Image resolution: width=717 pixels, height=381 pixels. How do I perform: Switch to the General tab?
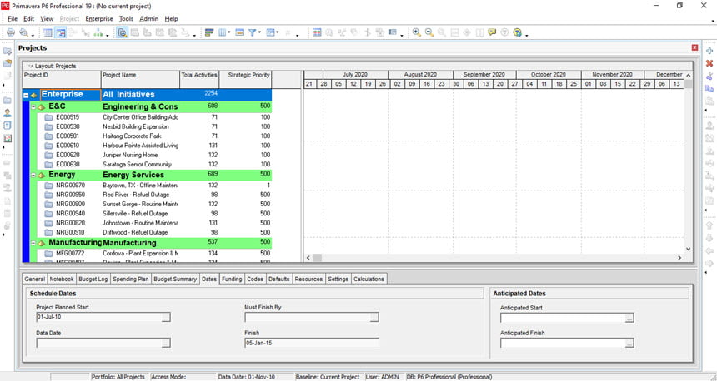point(35,279)
